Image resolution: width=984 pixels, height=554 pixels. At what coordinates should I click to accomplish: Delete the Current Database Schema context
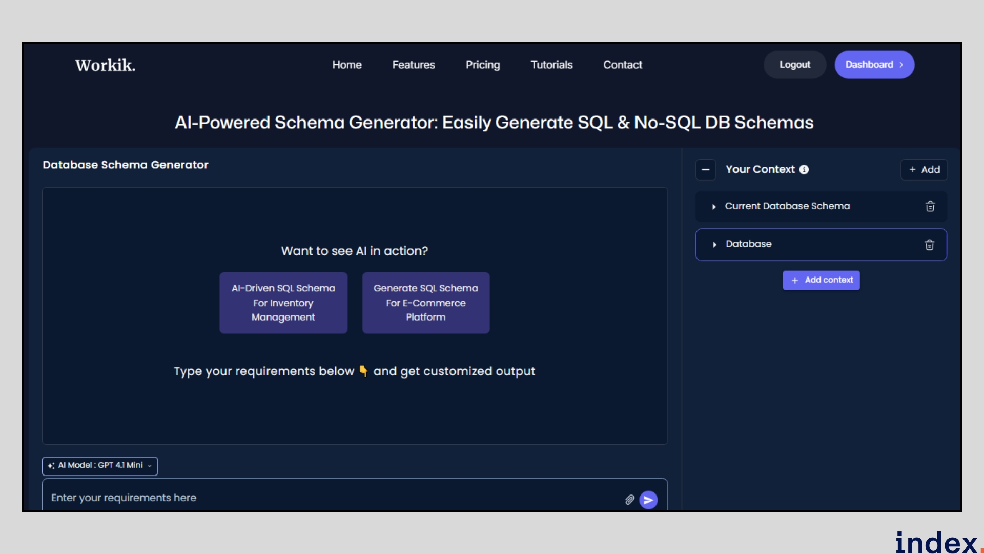click(x=930, y=206)
